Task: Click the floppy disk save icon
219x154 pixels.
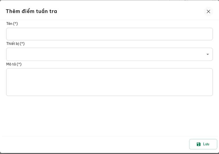Action: (x=199, y=144)
